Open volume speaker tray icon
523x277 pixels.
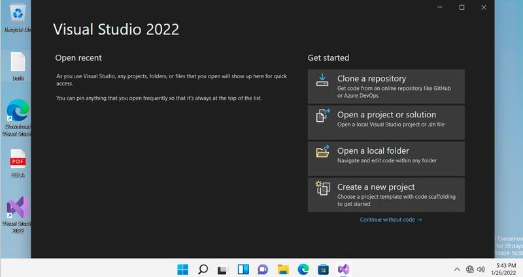tap(481, 269)
